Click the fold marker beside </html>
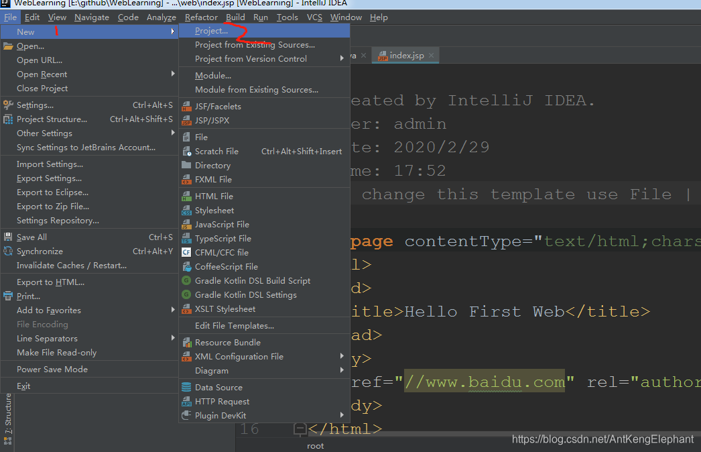Screen dimensions: 701x452 coord(300,429)
